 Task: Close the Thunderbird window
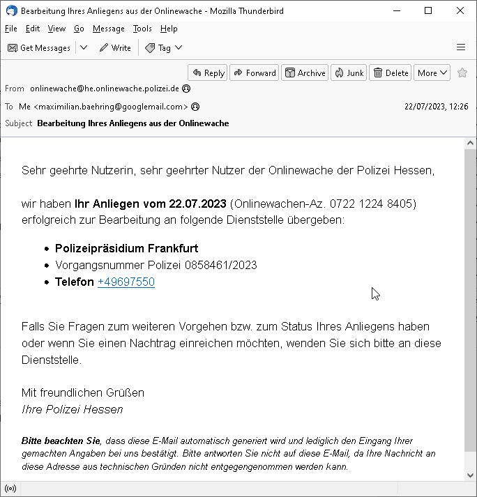click(x=460, y=10)
